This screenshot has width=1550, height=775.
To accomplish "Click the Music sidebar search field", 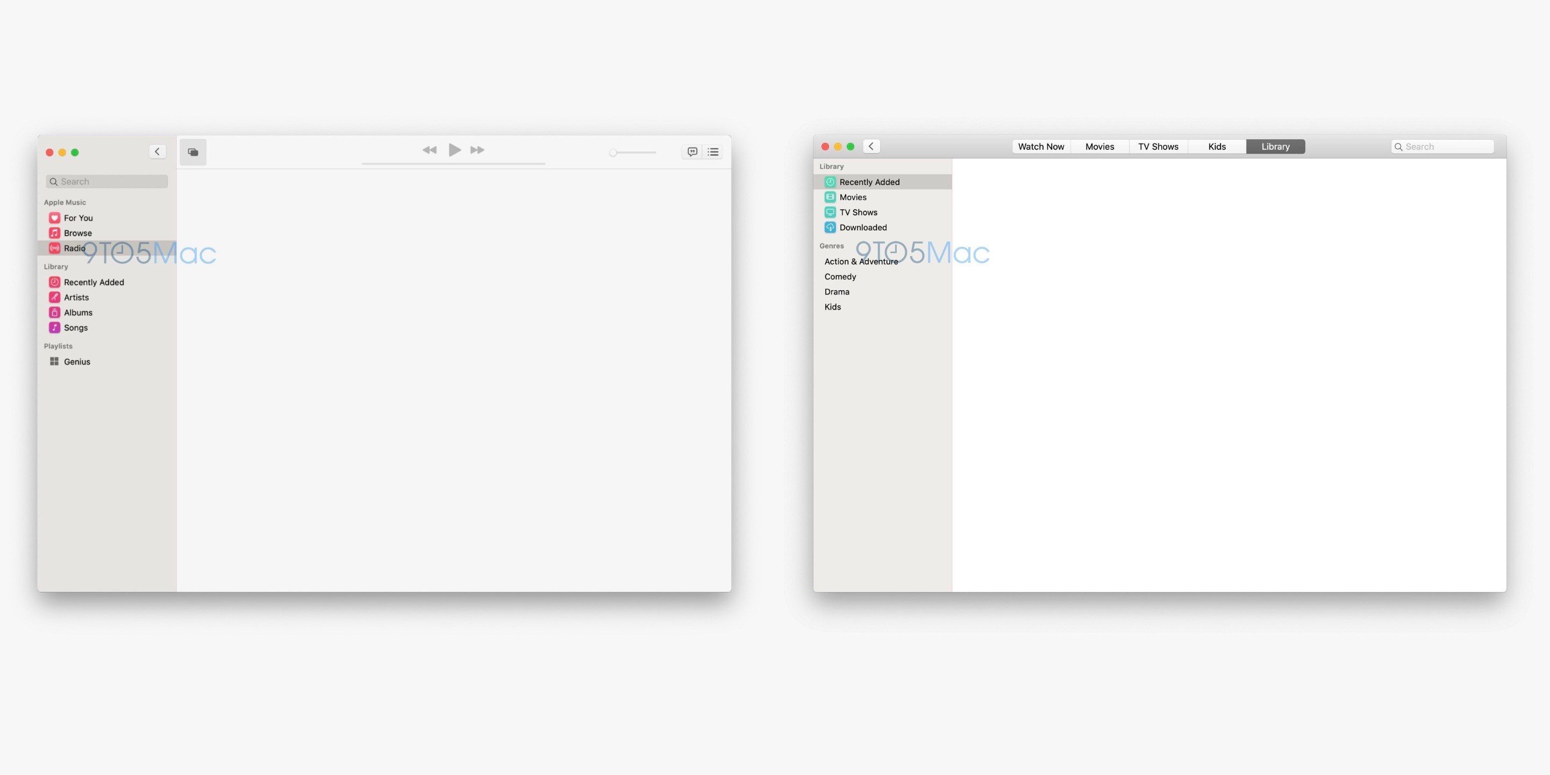I will (x=107, y=182).
